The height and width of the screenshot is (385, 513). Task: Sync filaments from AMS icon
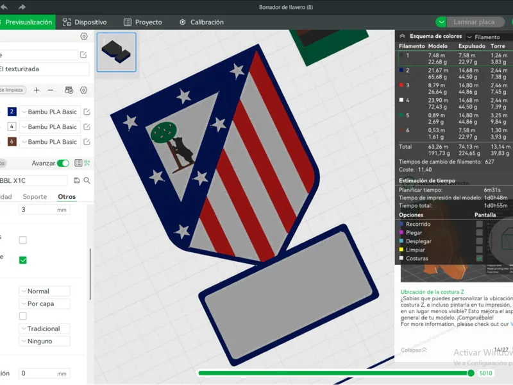point(69,90)
